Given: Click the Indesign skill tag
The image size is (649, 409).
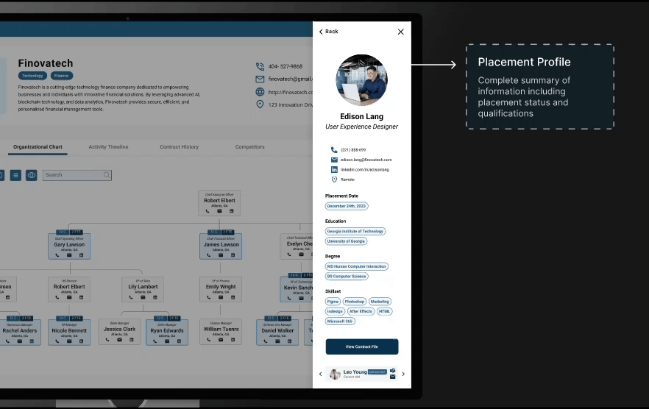Looking at the screenshot, I should pos(335,311).
